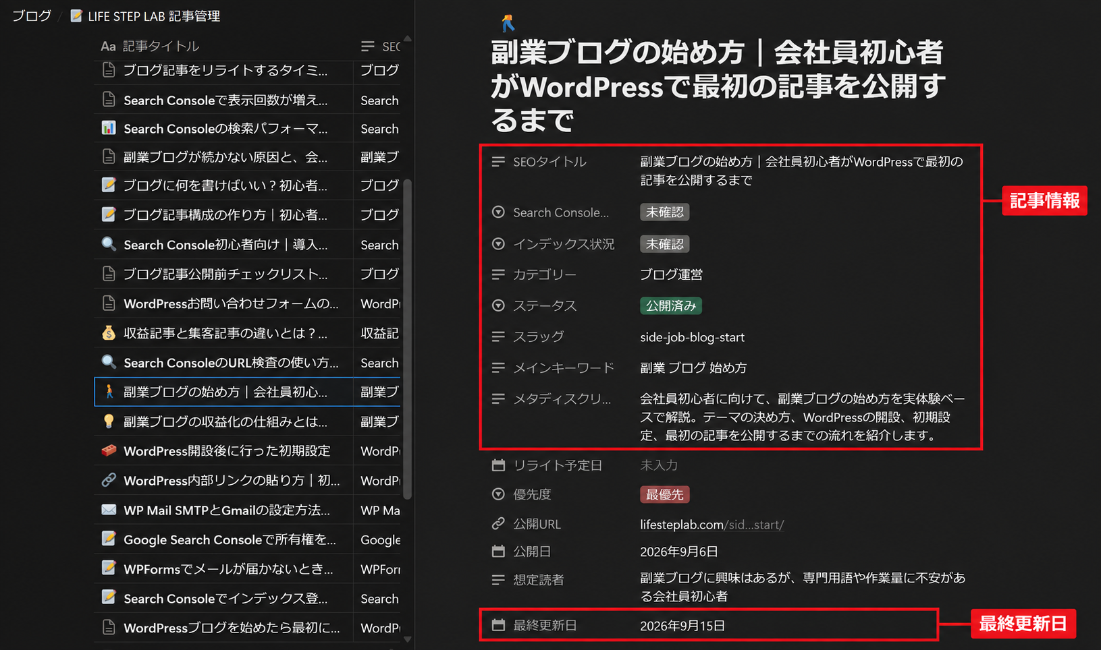The width and height of the screenshot is (1101, 650).
Task: Open row Google Search Consoleで所有権を
Action: tap(230, 539)
